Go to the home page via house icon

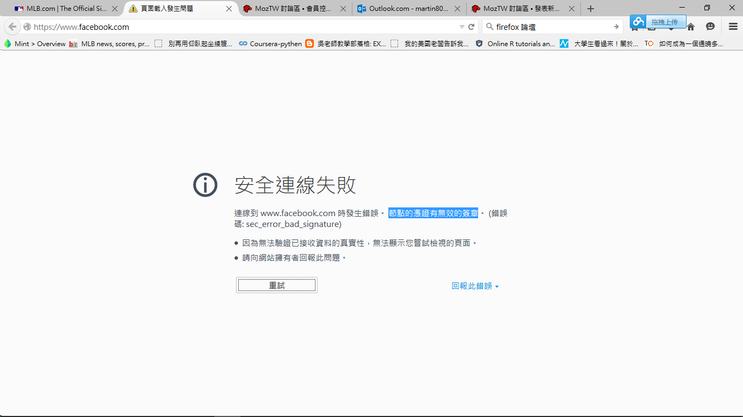click(x=691, y=27)
